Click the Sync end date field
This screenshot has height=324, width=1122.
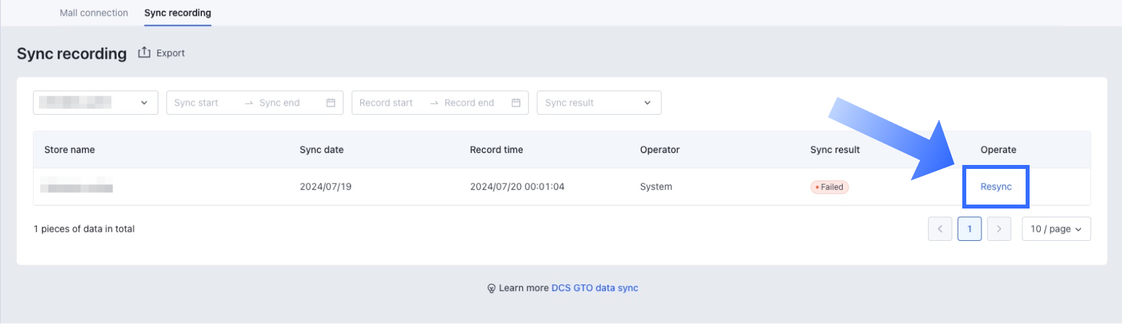tap(280, 103)
